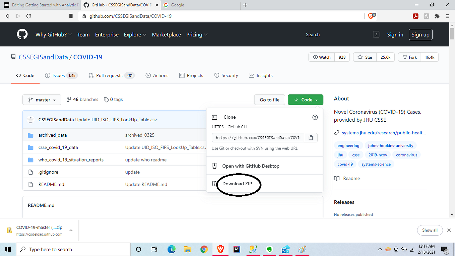
Task: Open the master branch dropdown
Action: point(42,100)
